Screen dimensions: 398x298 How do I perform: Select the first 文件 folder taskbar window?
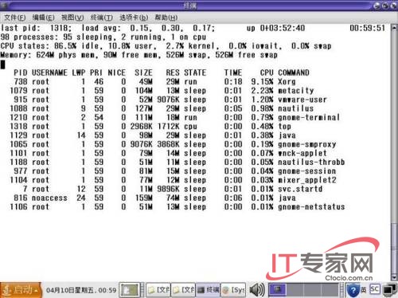[x=158, y=290]
